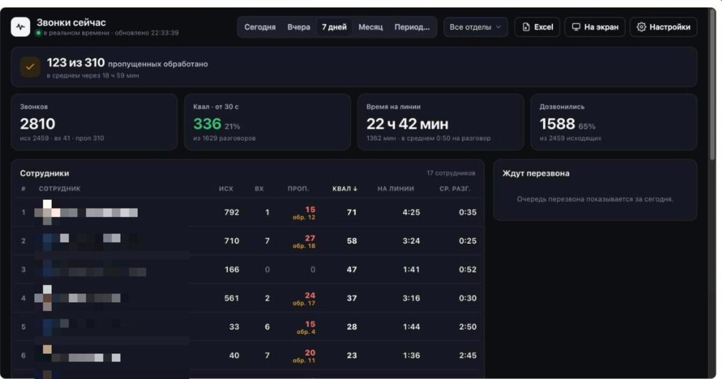Click the time on line 4:25
This screenshot has width=722, height=379.
411,212
